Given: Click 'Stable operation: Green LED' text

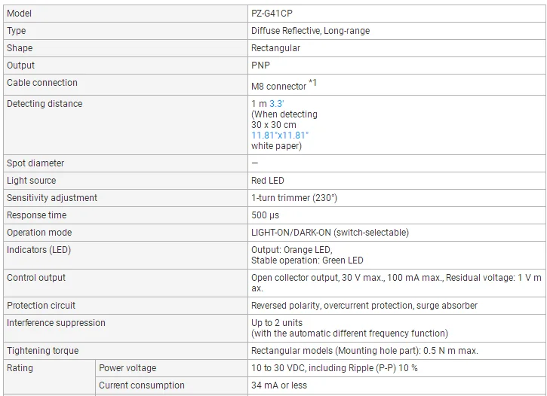Looking at the screenshot, I should pyautogui.click(x=307, y=260).
